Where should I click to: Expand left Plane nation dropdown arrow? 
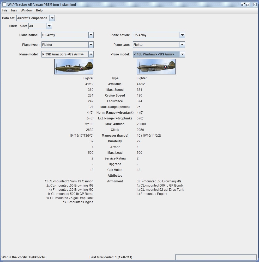pyautogui.click(x=91, y=35)
